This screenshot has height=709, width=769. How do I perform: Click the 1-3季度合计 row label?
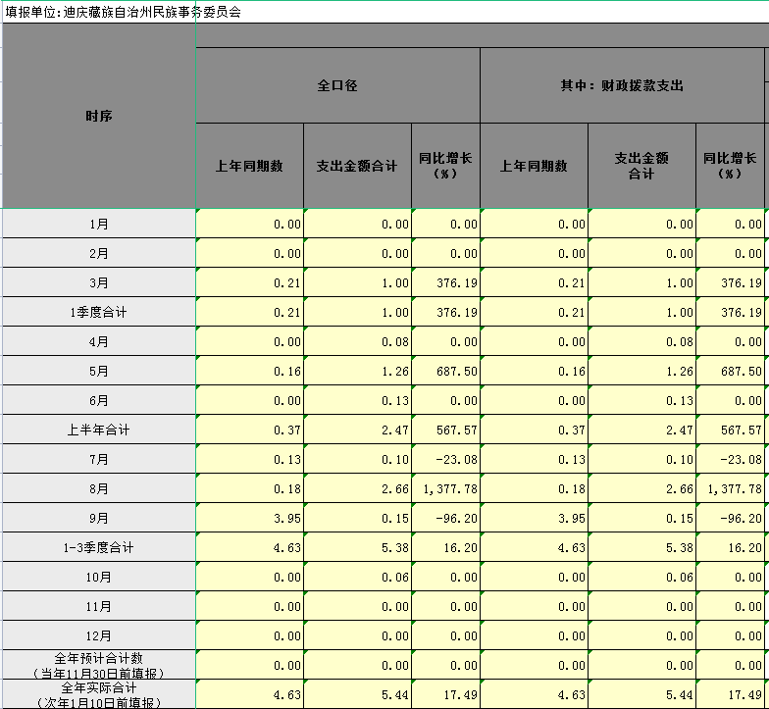point(98,547)
